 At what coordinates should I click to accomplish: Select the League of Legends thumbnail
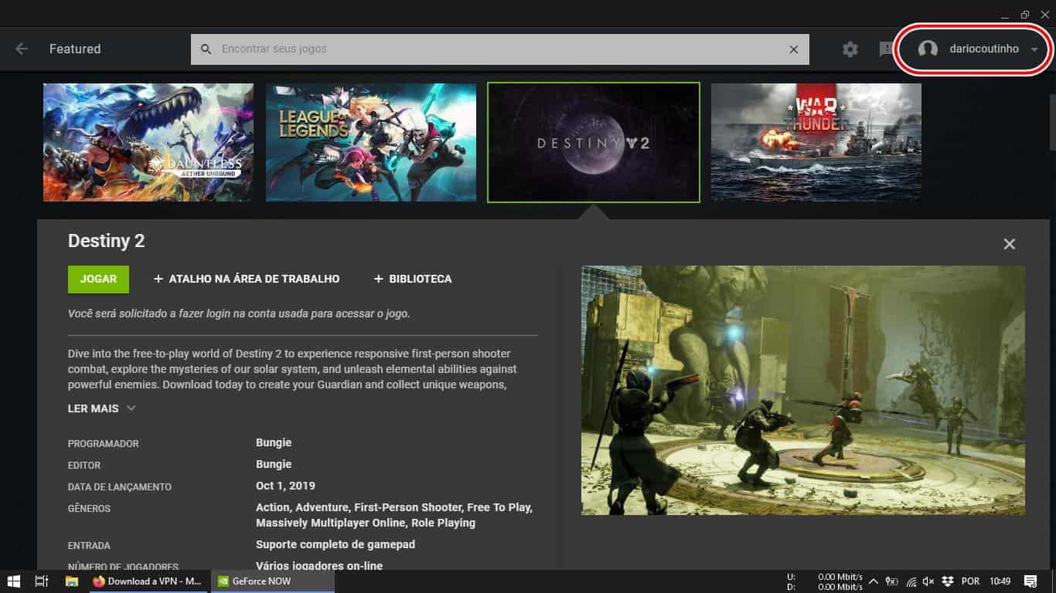coord(371,142)
